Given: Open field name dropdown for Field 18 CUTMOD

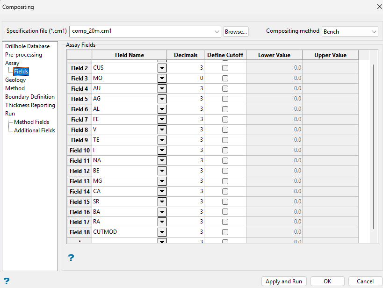Looking at the screenshot, I should click(x=162, y=232).
